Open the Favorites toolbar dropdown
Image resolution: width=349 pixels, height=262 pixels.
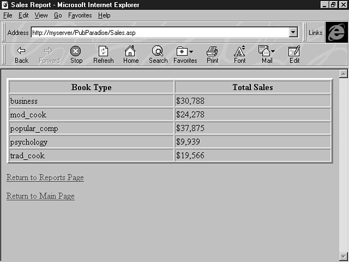pyautogui.click(x=185, y=54)
